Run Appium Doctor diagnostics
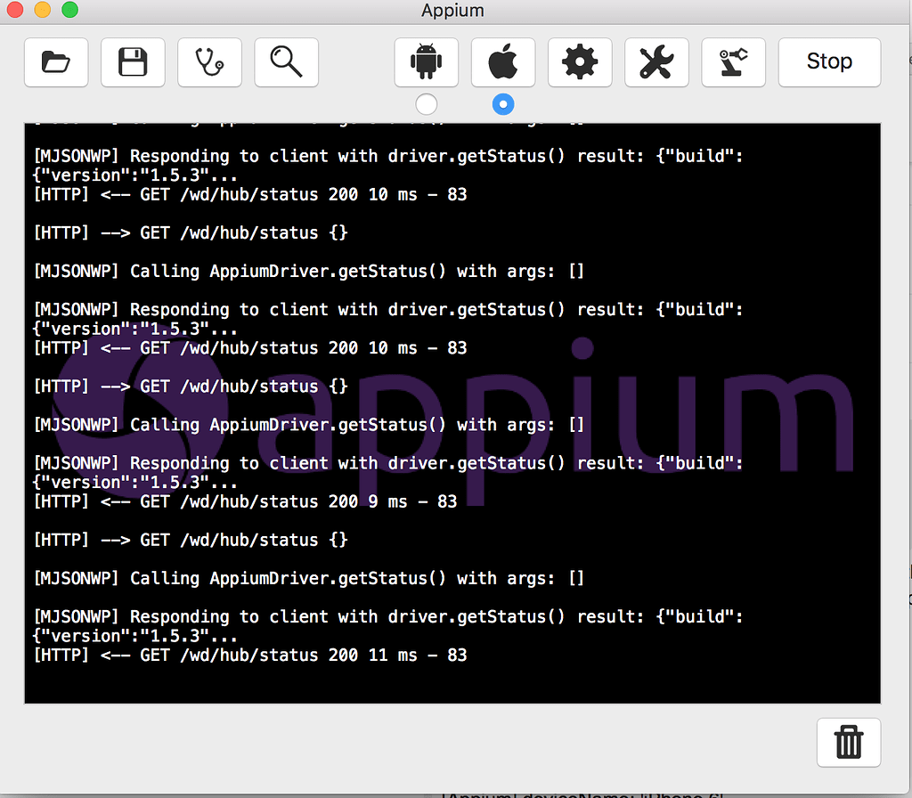The width and height of the screenshot is (912, 798). [x=209, y=62]
